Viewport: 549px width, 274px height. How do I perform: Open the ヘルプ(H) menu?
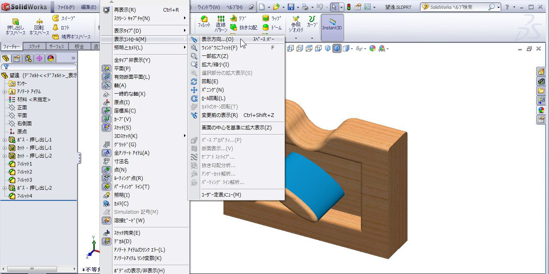click(234, 7)
